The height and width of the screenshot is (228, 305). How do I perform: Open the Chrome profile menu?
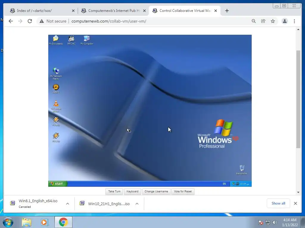pyautogui.click(x=284, y=21)
